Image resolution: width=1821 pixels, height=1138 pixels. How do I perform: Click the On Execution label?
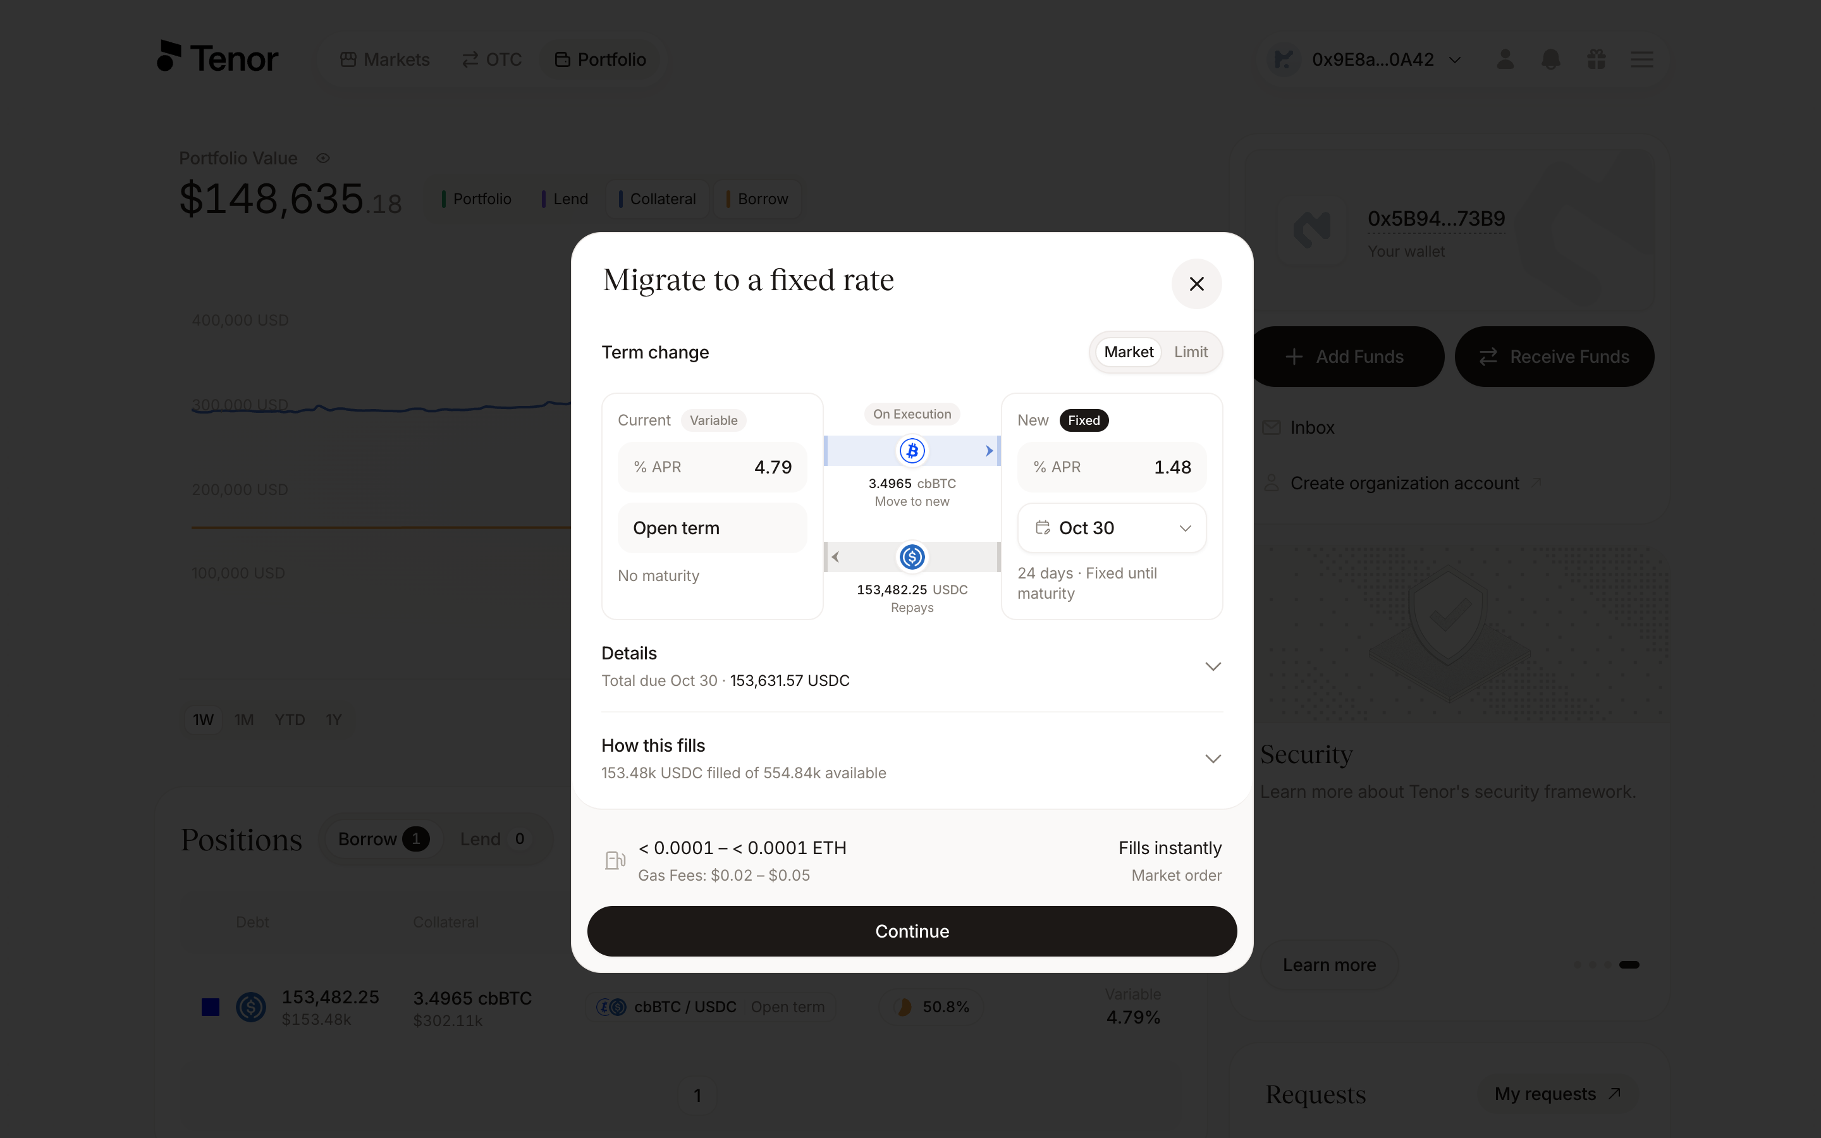(x=912, y=414)
